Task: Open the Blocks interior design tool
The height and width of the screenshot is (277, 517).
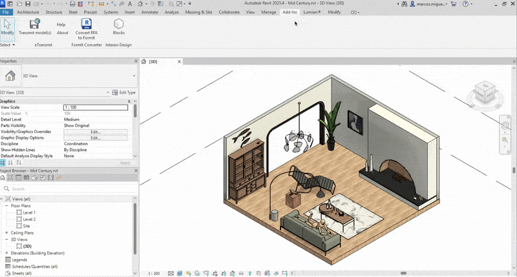Action: click(x=119, y=25)
